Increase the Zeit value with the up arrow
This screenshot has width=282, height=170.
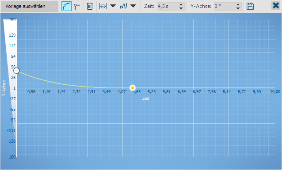click(181, 4)
